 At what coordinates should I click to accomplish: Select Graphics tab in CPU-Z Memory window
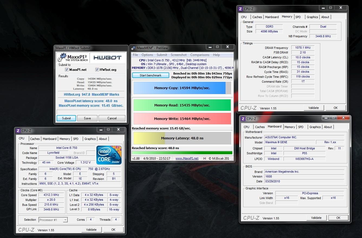click(x=312, y=17)
